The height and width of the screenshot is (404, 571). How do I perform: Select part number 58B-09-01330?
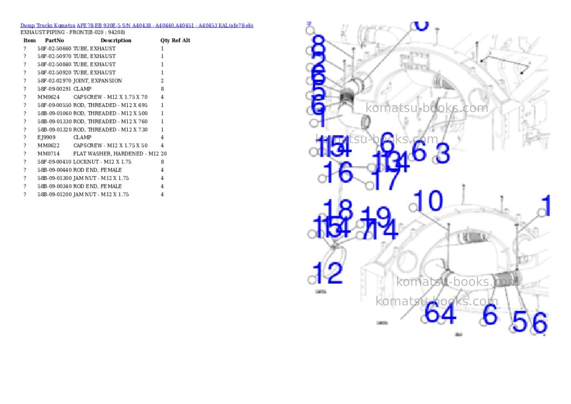[x=54, y=121]
